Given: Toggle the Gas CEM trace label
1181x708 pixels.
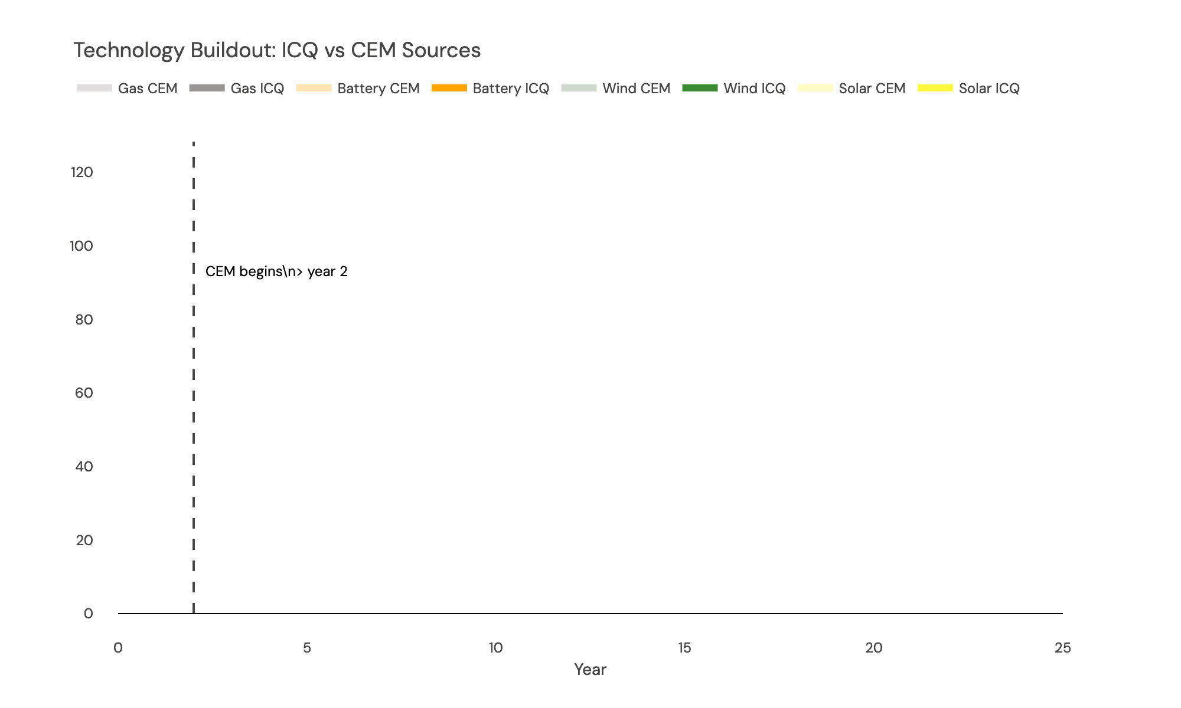Looking at the screenshot, I should (148, 88).
